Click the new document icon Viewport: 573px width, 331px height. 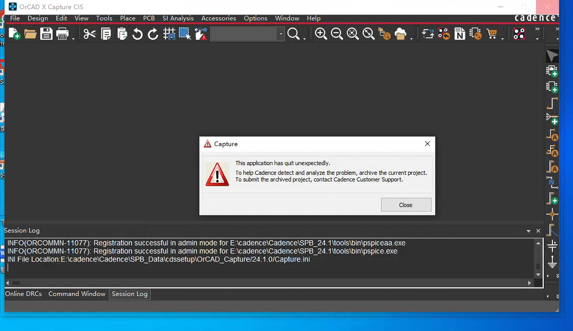coord(14,34)
